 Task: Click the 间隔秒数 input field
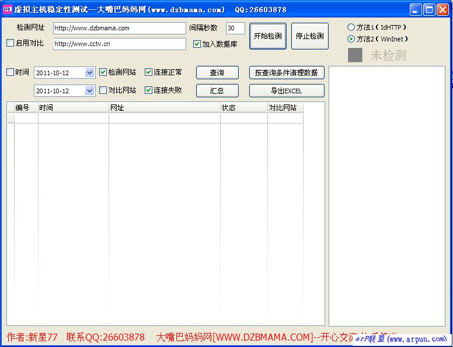(235, 28)
